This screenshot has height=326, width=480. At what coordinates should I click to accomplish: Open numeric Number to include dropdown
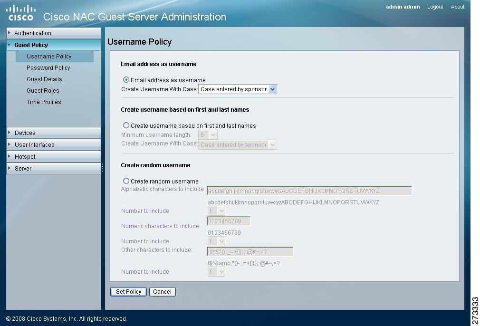coord(216,241)
